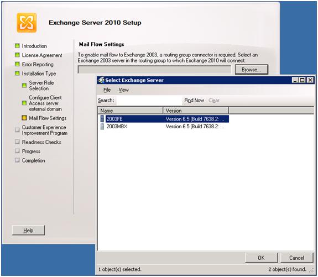Click Find Now in search bar

pos(194,101)
